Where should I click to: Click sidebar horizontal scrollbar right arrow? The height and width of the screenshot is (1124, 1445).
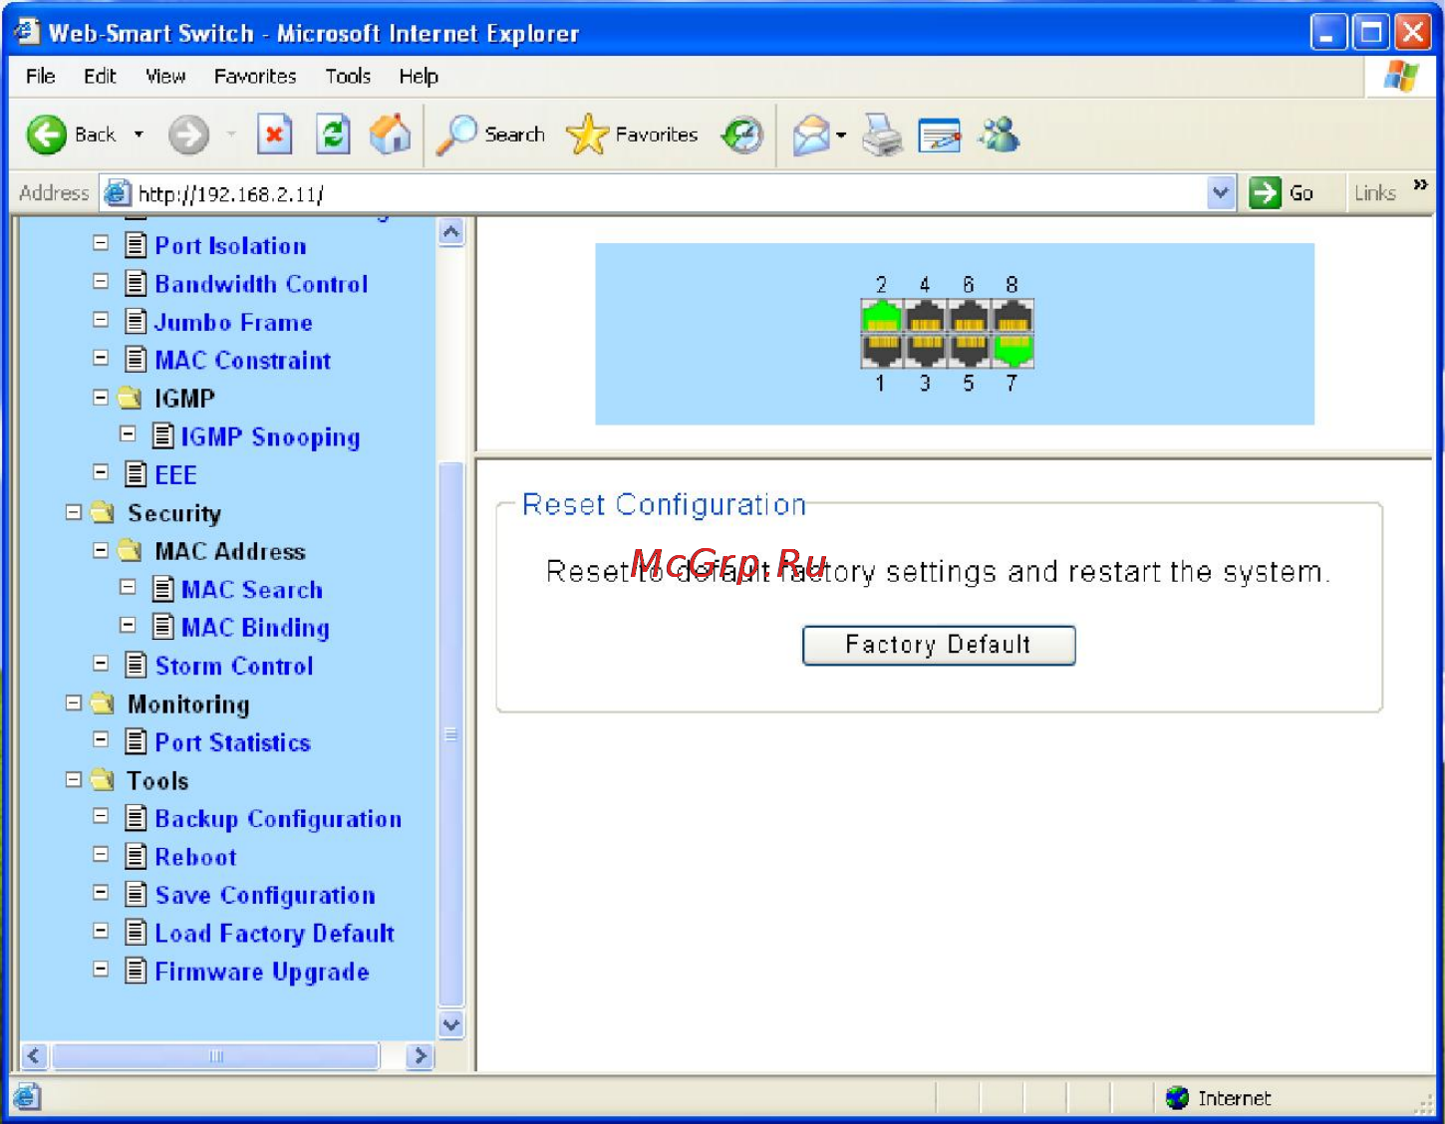coord(421,1056)
